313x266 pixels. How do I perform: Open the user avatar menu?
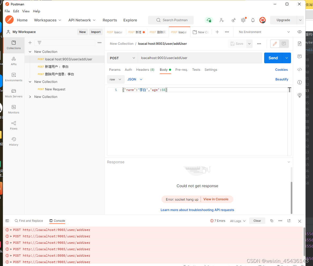[x=263, y=20]
